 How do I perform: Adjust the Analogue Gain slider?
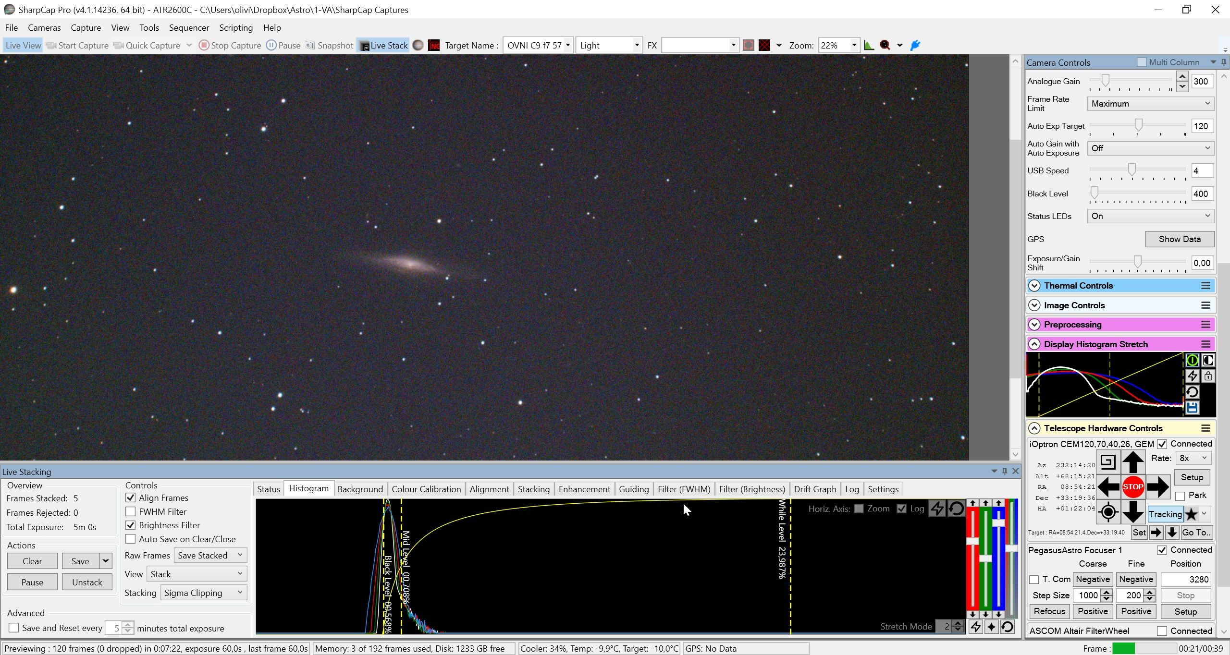1105,80
